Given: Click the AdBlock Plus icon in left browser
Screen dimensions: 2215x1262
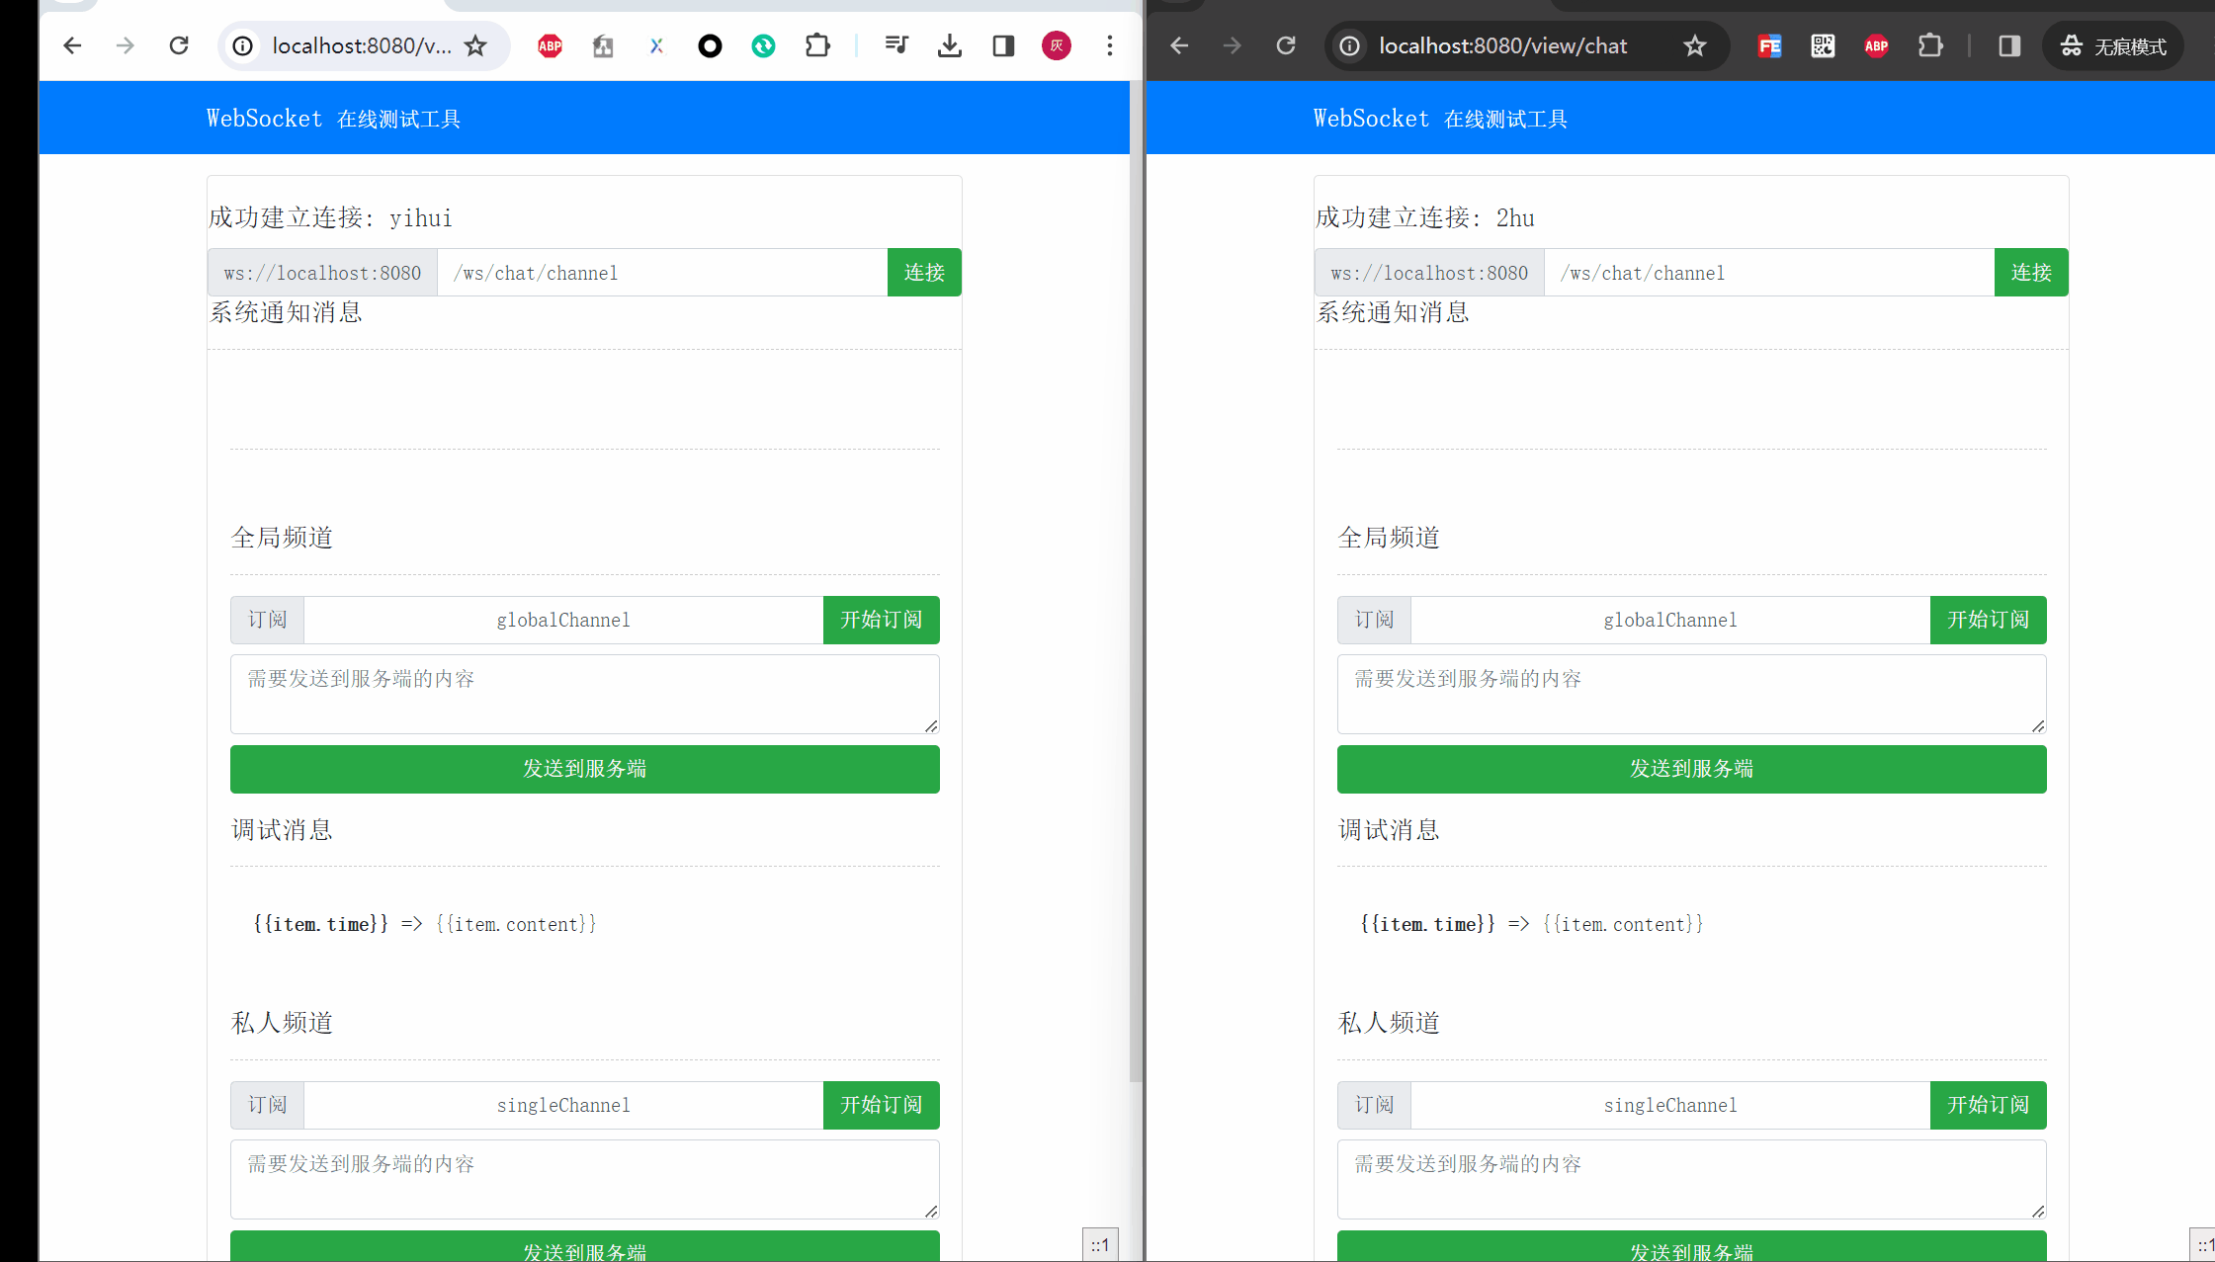Looking at the screenshot, I should point(550,45).
